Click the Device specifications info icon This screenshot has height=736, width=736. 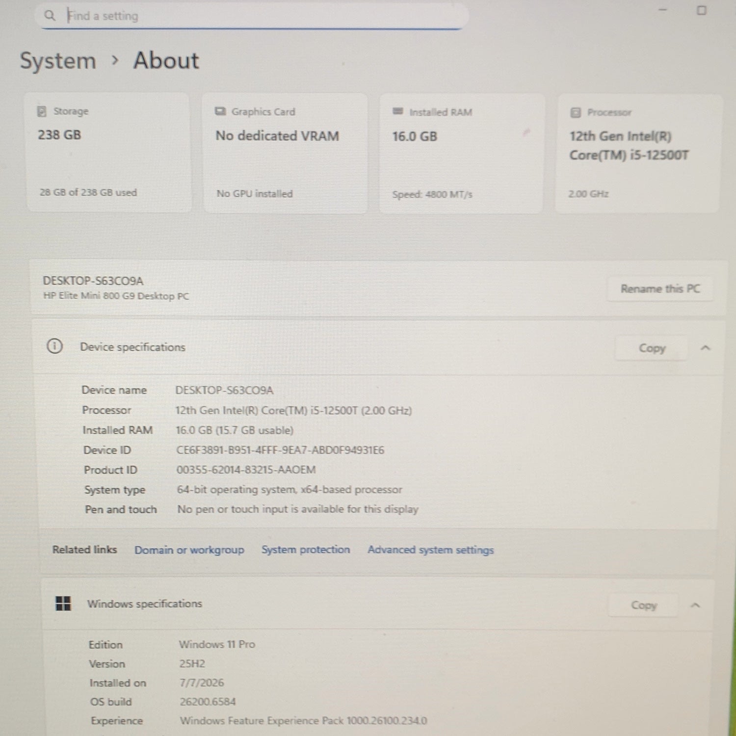54,346
